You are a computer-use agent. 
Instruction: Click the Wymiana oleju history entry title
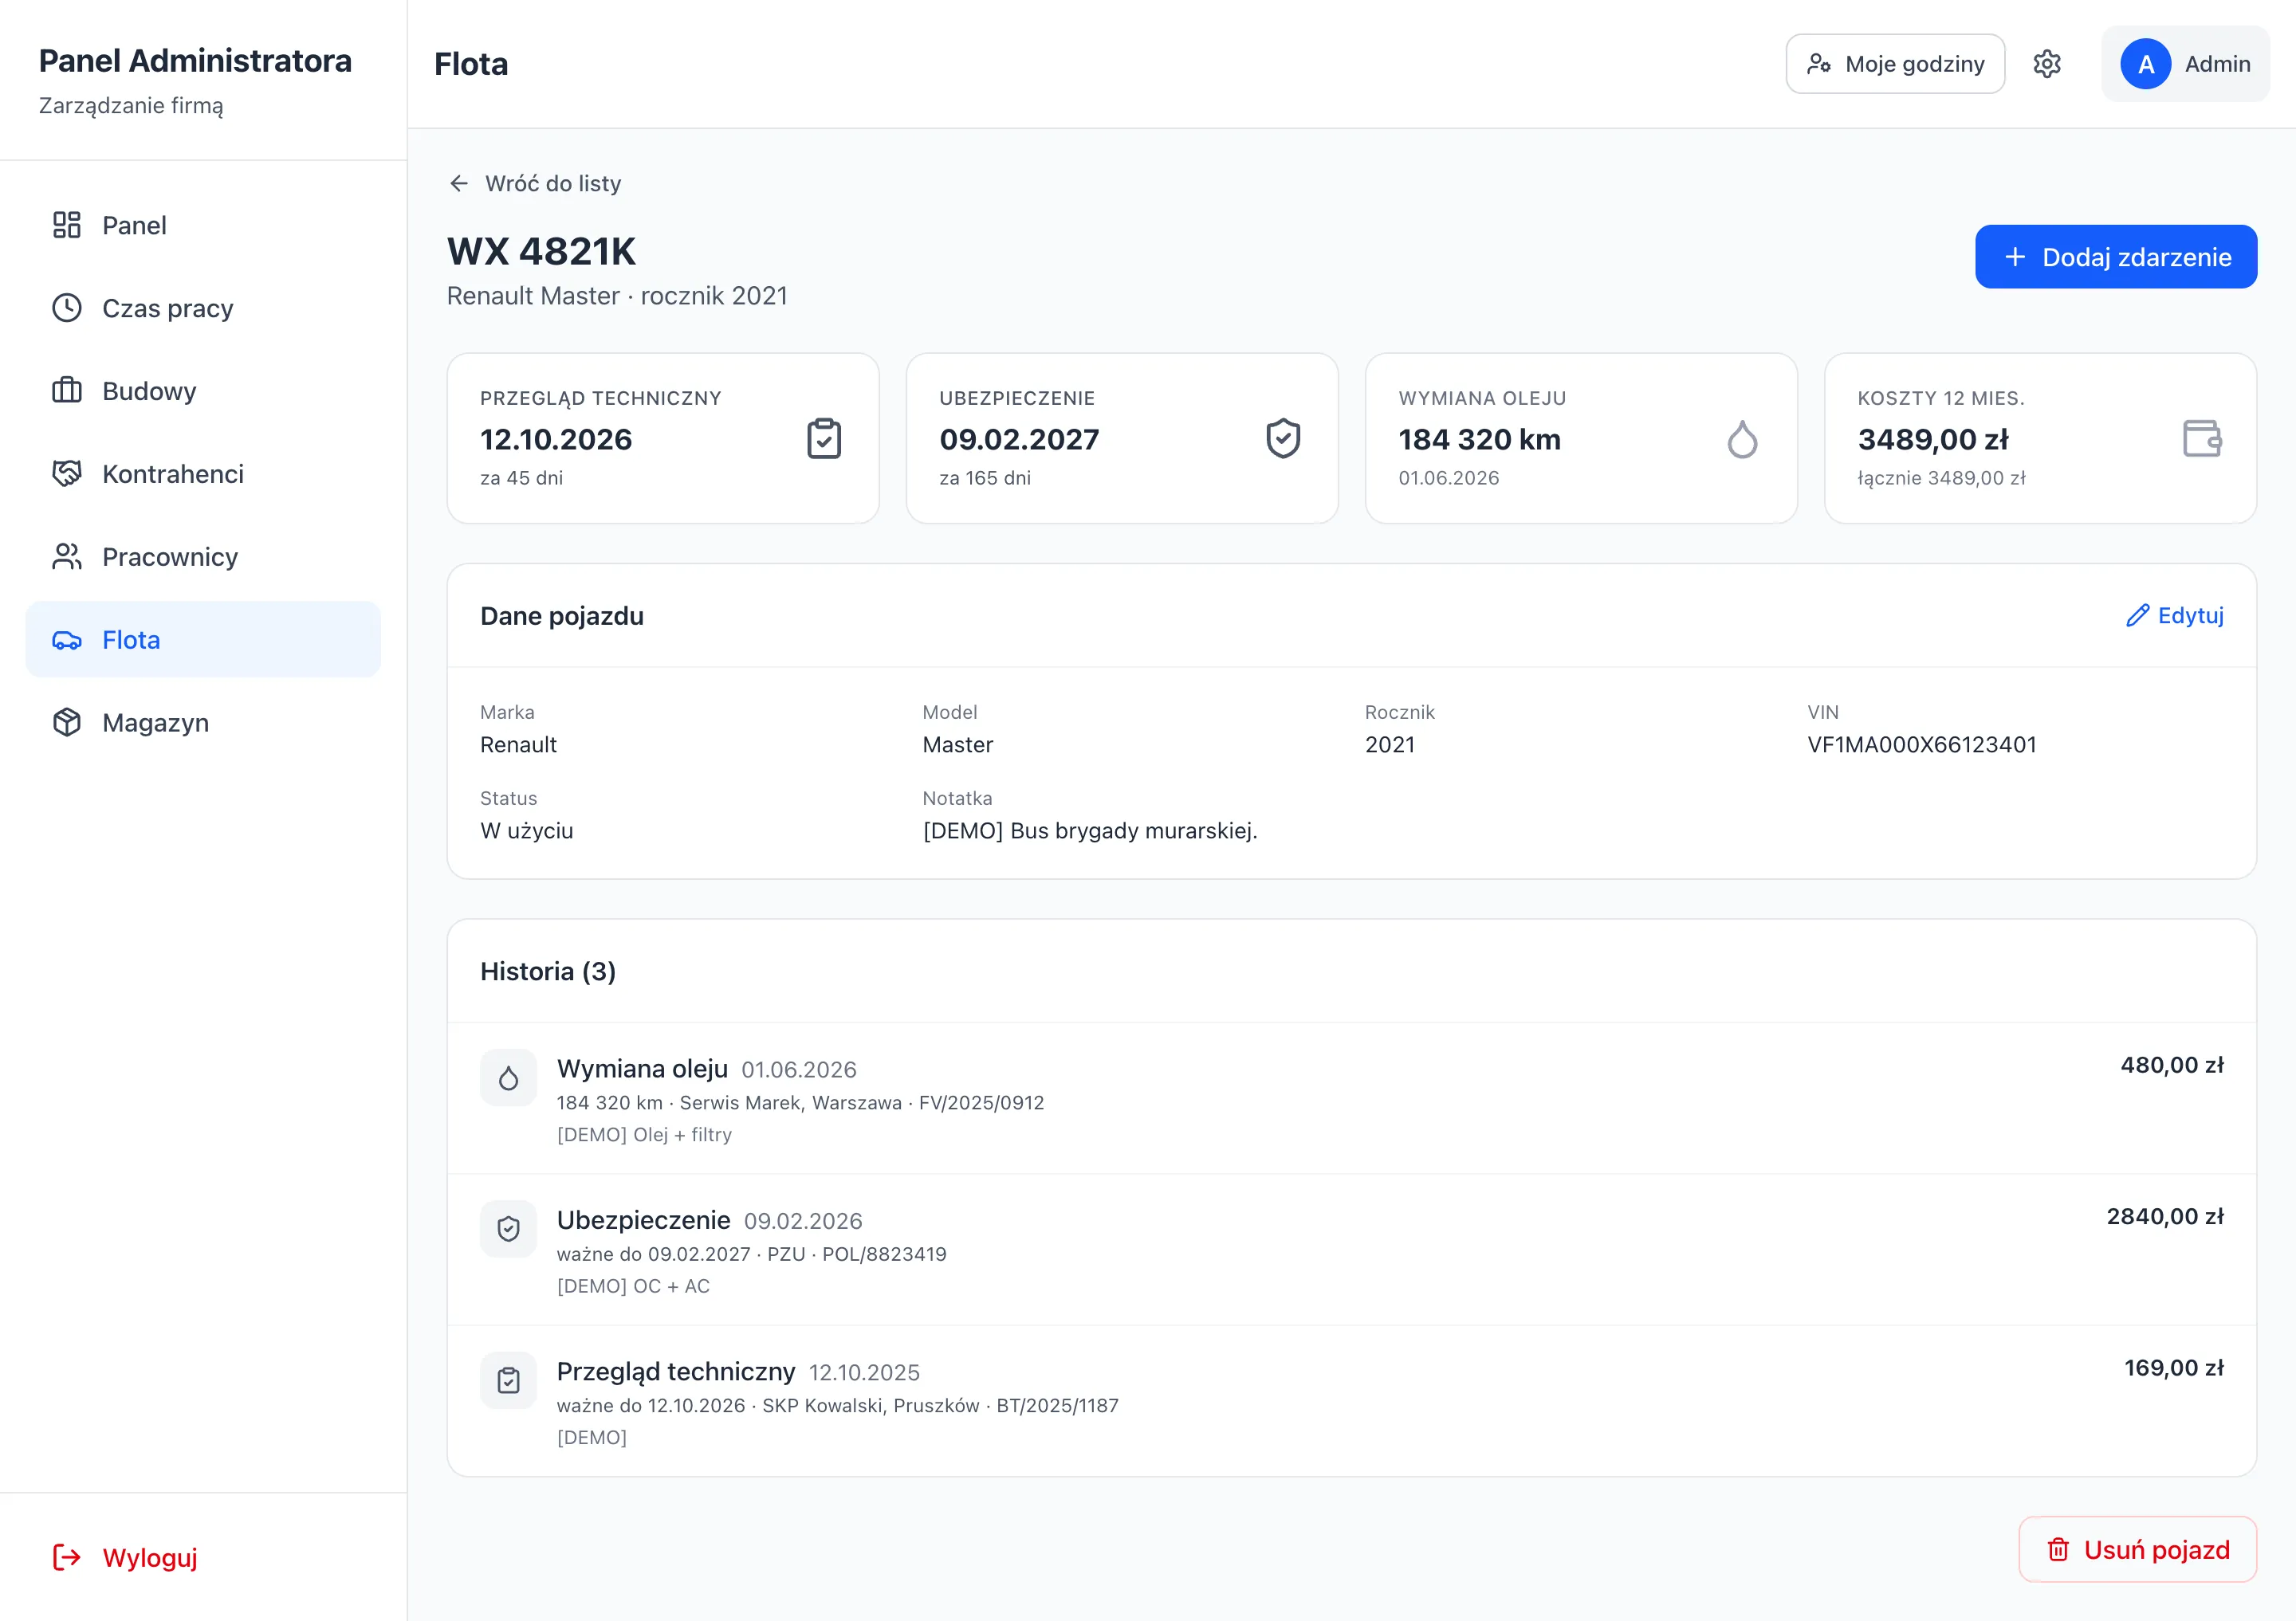coord(642,1069)
